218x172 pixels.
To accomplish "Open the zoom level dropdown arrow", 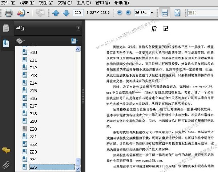I will point(152,13).
